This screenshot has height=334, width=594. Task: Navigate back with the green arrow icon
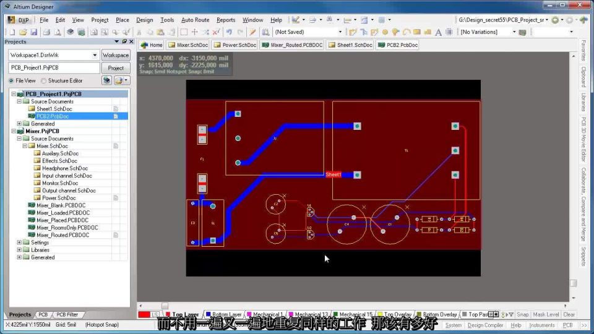[x=556, y=20]
